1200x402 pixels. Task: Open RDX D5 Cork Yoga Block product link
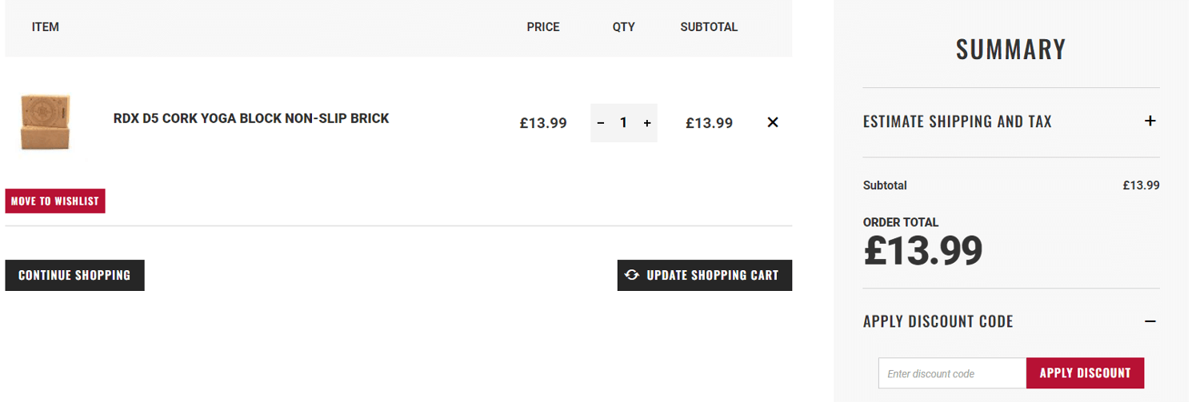click(x=251, y=118)
